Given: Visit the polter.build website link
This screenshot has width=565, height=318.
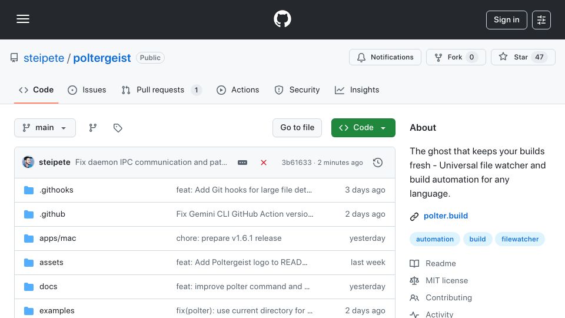Looking at the screenshot, I should click(x=446, y=216).
